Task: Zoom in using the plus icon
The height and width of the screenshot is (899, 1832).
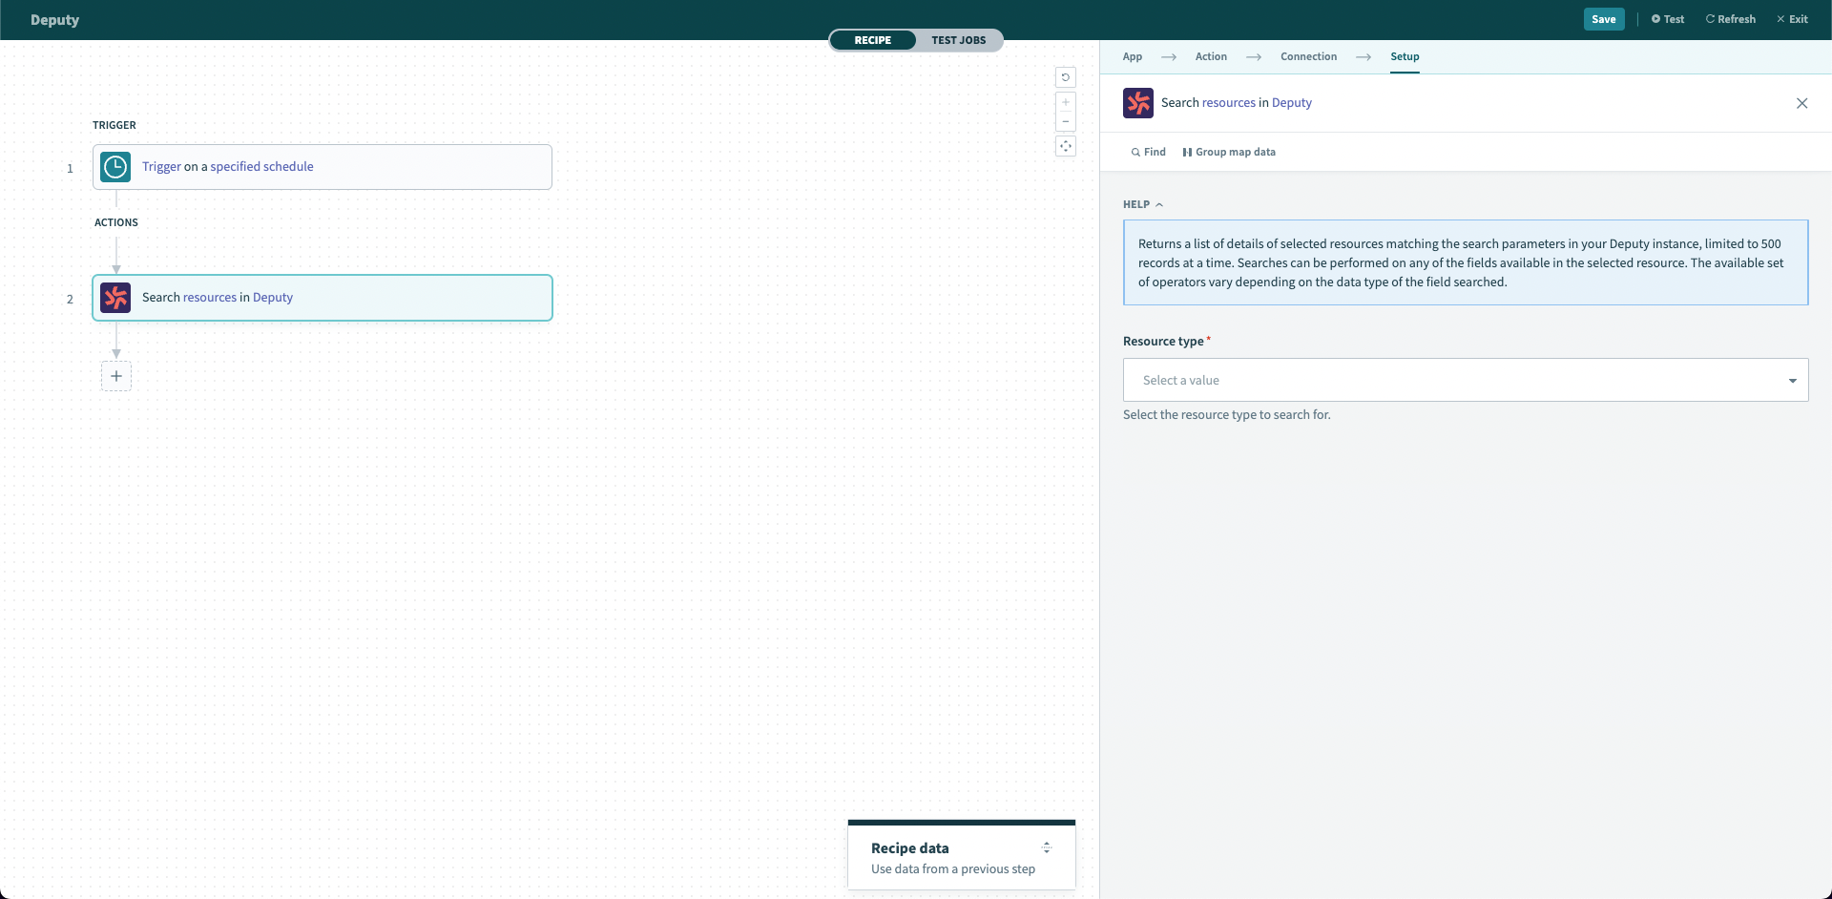Action: click(1066, 102)
